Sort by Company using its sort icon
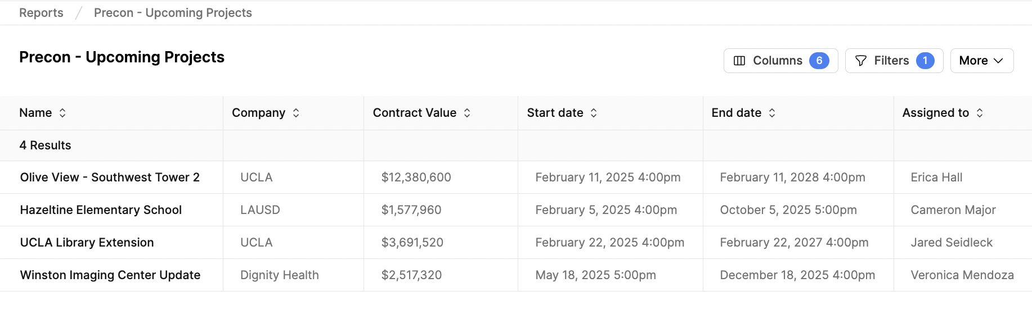The width and height of the screenshot is (1032, 328). tap(296, 113)
